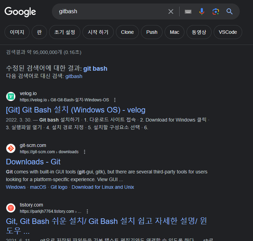The image size is (253, 241).
Task: Select the Mac filter chip
Action: 174,32
